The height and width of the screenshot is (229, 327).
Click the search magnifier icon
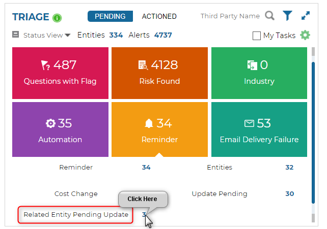tap(269, 16)
